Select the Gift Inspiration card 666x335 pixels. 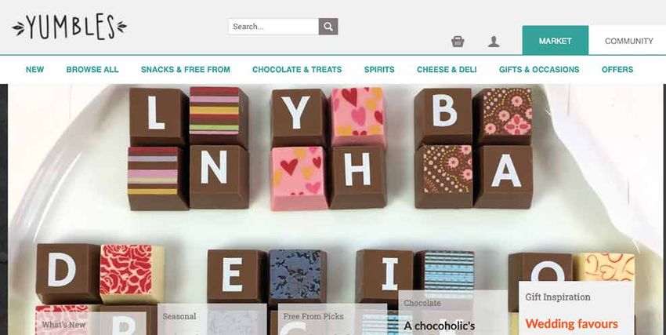click(x=577, y=308)
